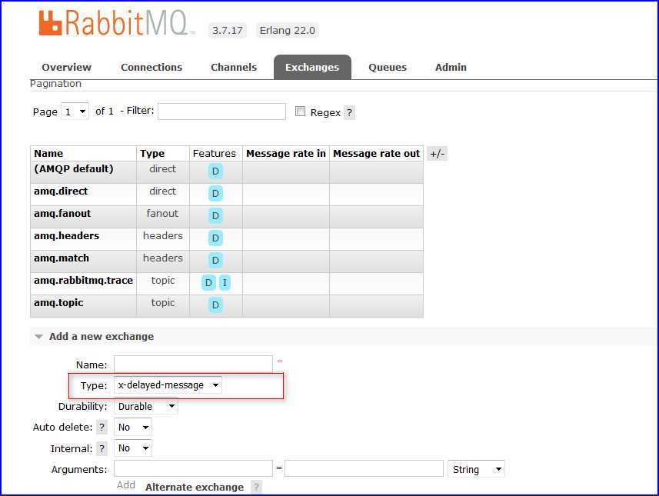Open the amq.direct exchange
The width and height of the screenshot is (659, 496).
click(61, 191)
